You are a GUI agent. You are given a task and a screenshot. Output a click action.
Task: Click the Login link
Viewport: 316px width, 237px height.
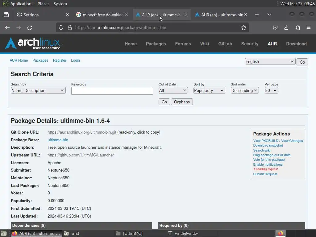pos(75,60)
